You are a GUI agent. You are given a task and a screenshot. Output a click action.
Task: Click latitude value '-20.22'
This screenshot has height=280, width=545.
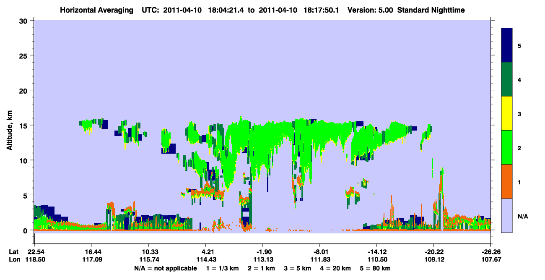[x=433, y=252]
